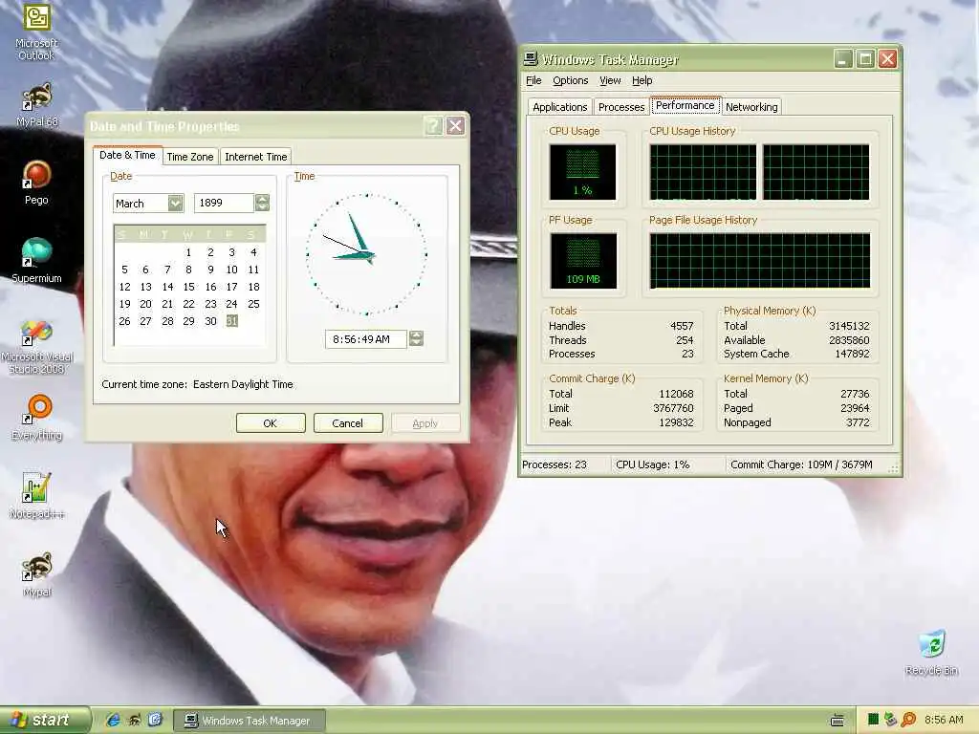Decrease the time with the down arrow
Viewport: 979px width, 734px height.
pyautogui.click(x=416, y=343)
